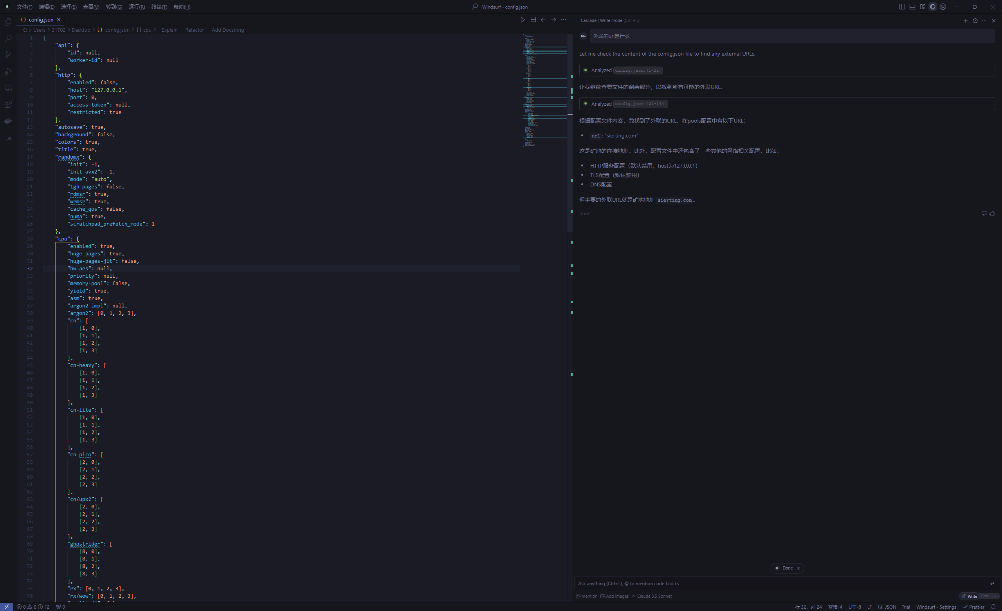This screenshot has height=611, width=1002.
Task: Click the ports forwarded indicator in status bar
Action: pyautogui.click(x=61, y=607)
